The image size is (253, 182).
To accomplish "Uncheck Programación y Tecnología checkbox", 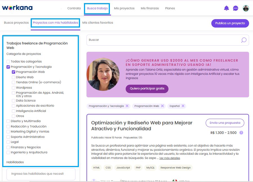I will [x=8, y=67].
